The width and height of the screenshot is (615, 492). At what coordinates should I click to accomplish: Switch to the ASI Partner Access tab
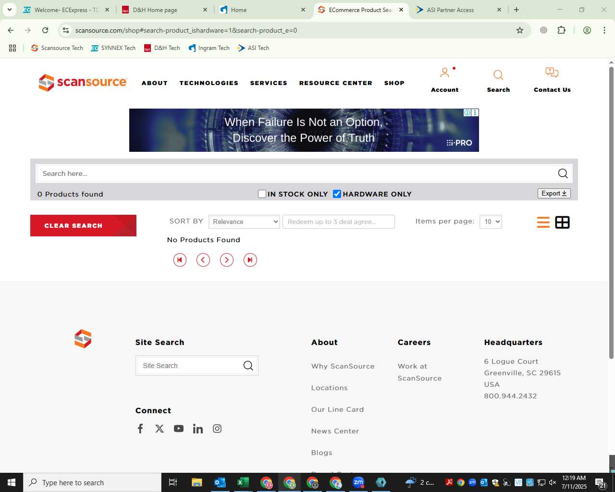pos(456,10)
